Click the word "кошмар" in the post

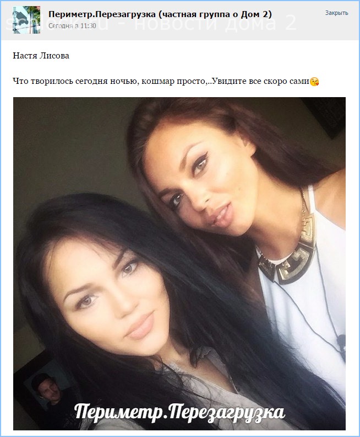coord(157,81)
